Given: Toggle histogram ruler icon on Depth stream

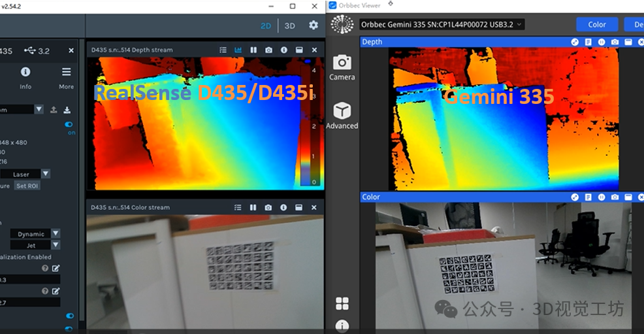Looking at the screenshot, I should (238, 50).
